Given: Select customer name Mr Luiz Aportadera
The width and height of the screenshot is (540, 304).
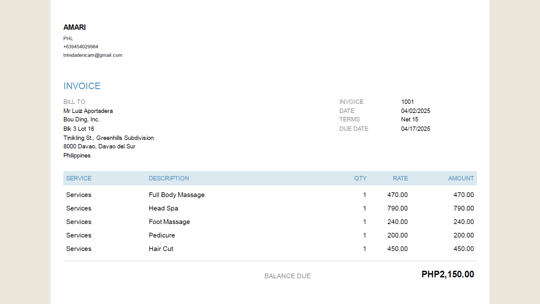Looking at the screenshot, I should (x=88, y=111).
